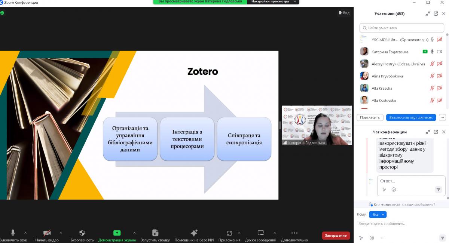Click the format pen icon in reply box

click(x=384, y=190)
